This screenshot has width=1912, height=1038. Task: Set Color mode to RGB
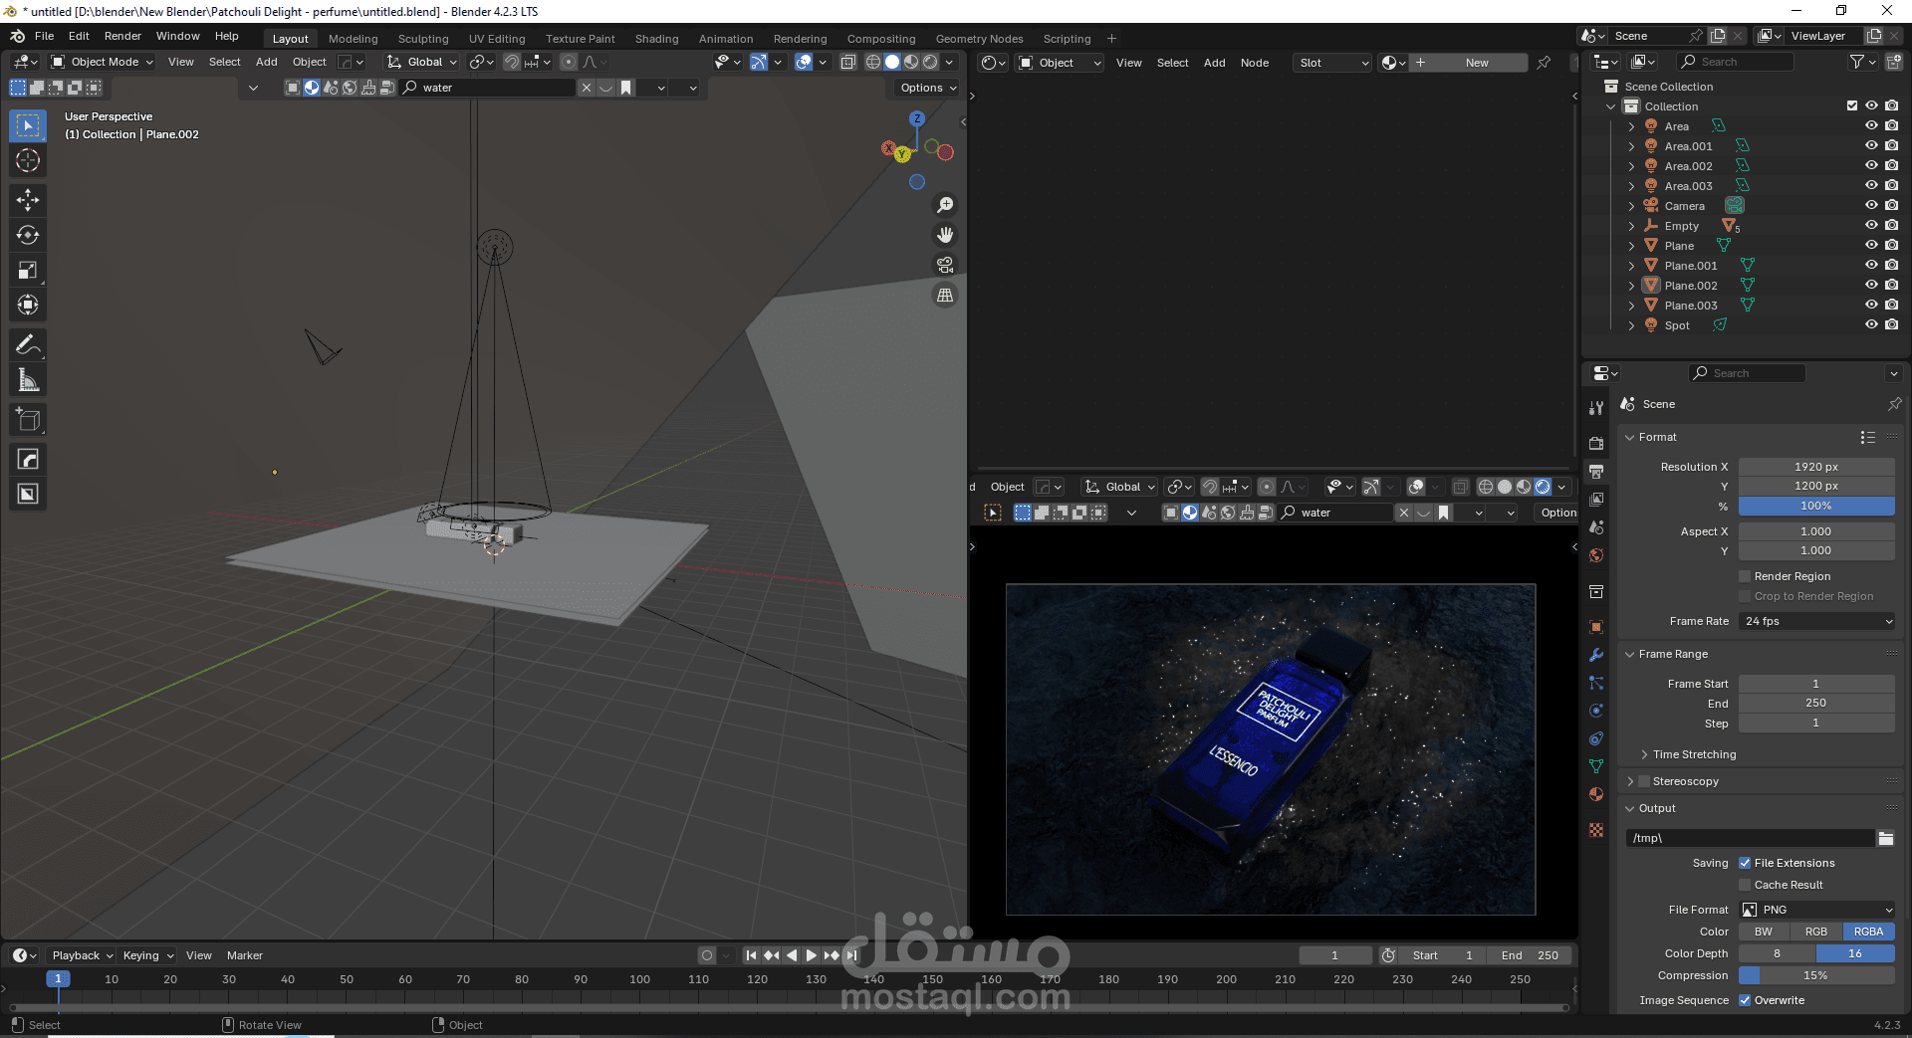[1815, 932]
